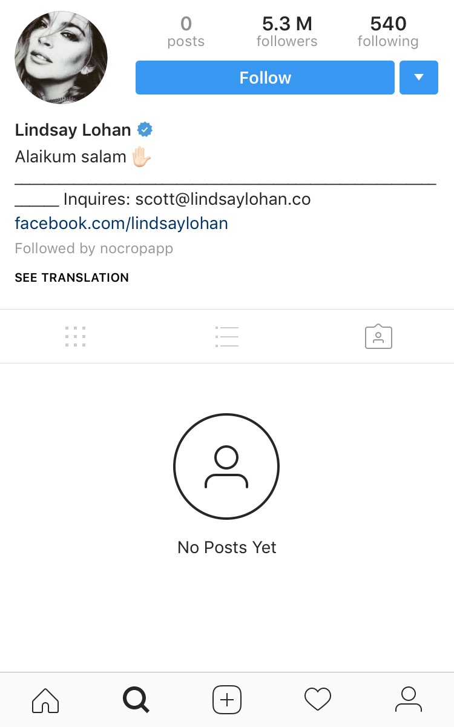This screenshot has width=454, height=727.
Task: Tap SEE TRANSLATION under the bio
Action: [x=72, y=277]
